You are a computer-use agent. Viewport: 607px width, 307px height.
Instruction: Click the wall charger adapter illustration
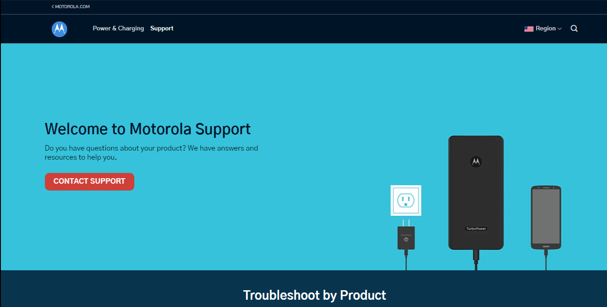point(406,237)
